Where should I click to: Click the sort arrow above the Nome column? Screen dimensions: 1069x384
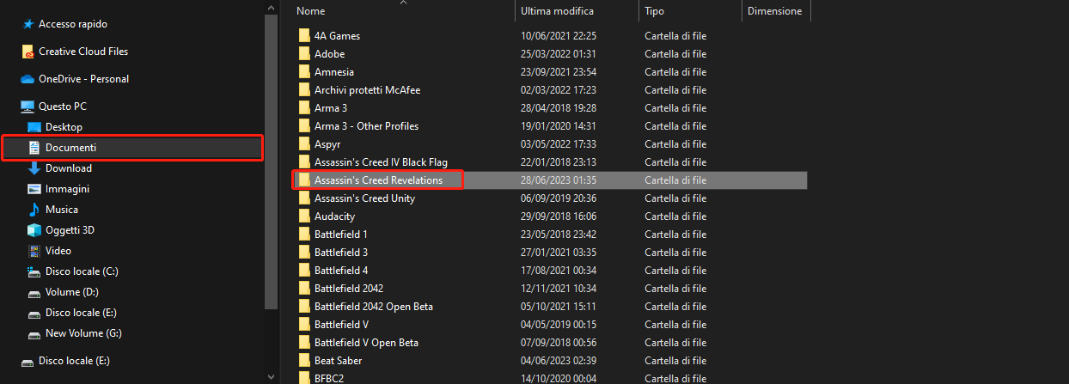(x=404, y=3)
